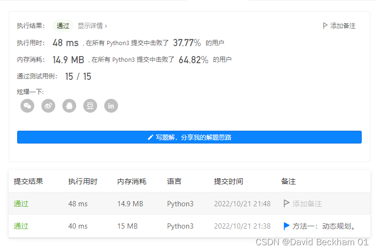Click the large 14.9 MB memory value
The height and width of the screenshot is (250, 376).
pos(69,59)
